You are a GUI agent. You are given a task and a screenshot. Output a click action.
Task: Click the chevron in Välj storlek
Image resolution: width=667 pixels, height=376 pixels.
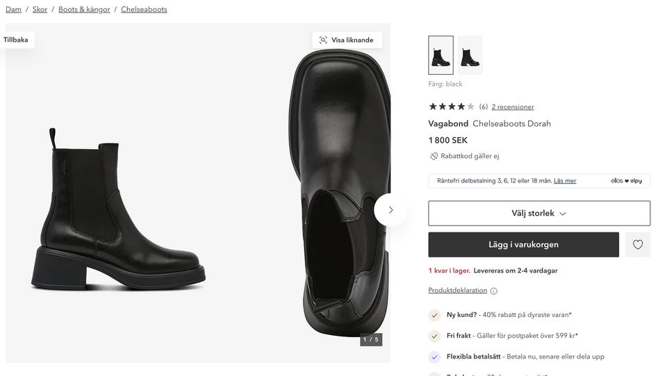click(562, 214)
